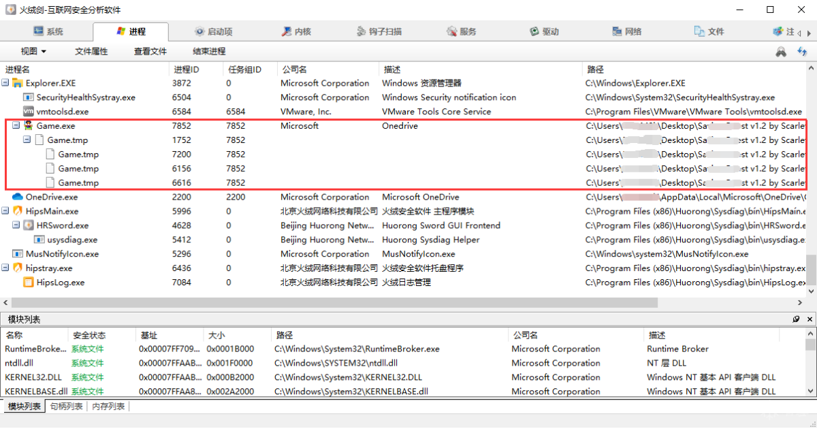Click the Game.tmp file icon with PID 6616
The width and height of the screenshot is (817, 429).
(50, 183)
